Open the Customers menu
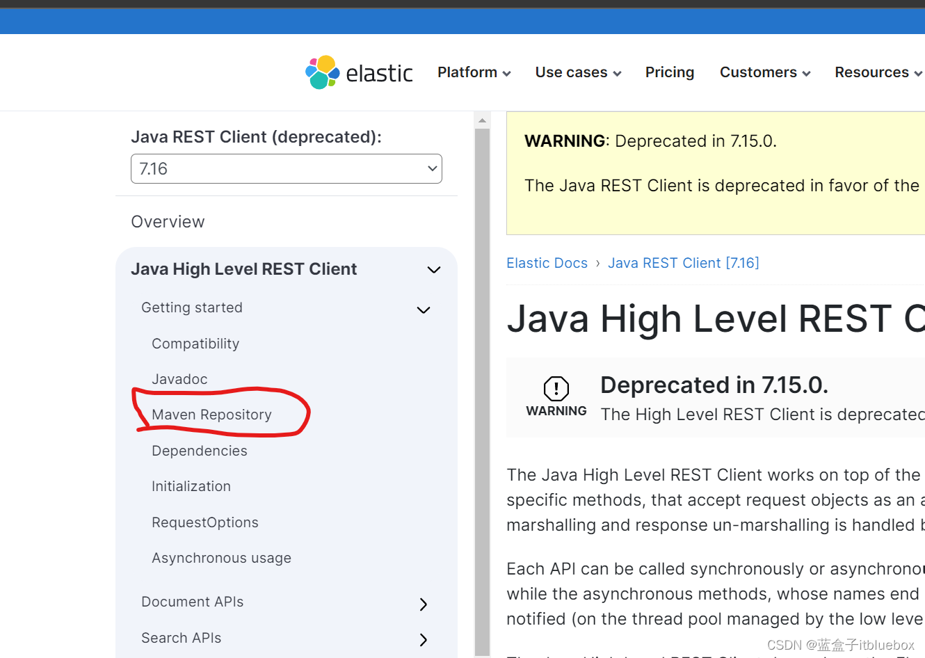The width and height of the screenshot is (925, 658). [765, 72]
